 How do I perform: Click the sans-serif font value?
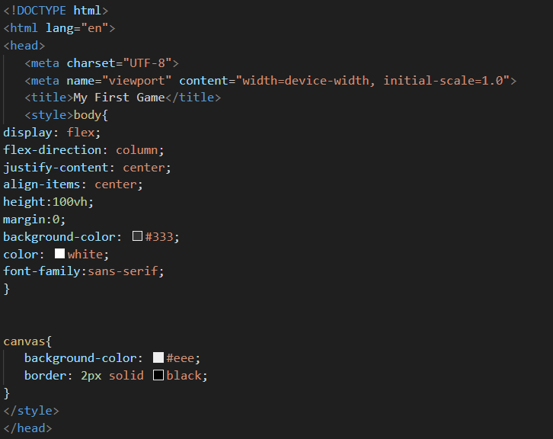(126, 271)
